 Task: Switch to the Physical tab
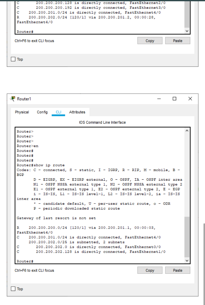(22, 112)
